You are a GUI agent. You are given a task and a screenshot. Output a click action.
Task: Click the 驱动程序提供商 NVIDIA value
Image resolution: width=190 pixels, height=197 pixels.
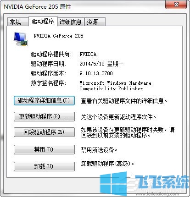[x=88, y=54]
